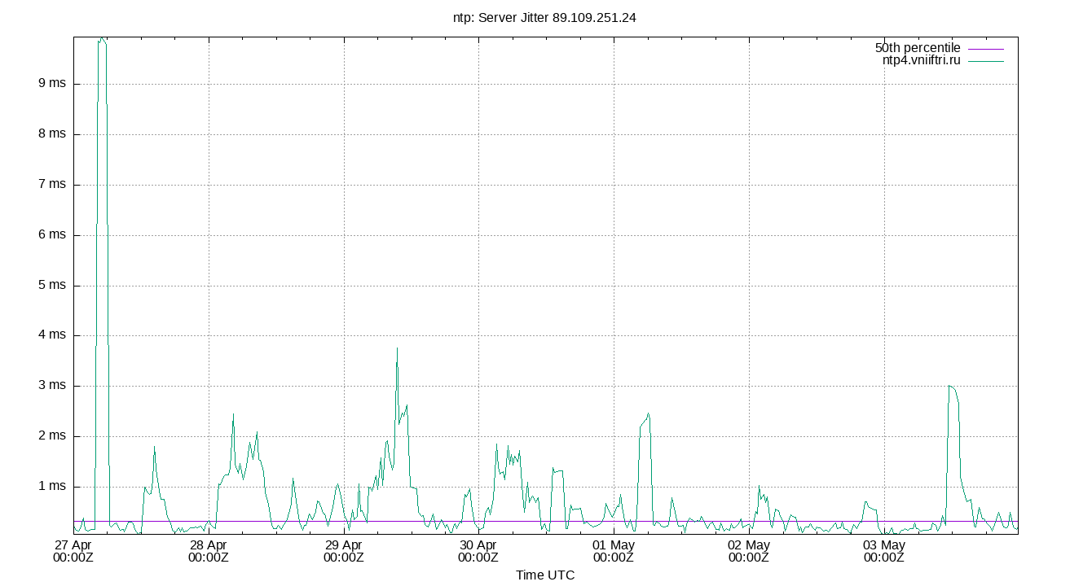
Task: Click the 3.7 ms jitter peak on 29 Apr
Action: point(397,348)
